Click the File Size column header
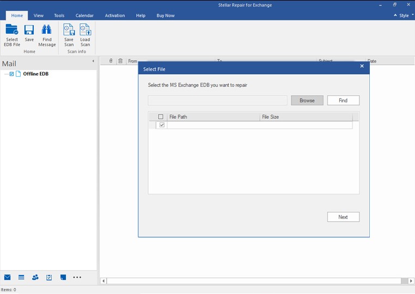The width and height of the screenshot is (415, 294). (x=306, y=117)
